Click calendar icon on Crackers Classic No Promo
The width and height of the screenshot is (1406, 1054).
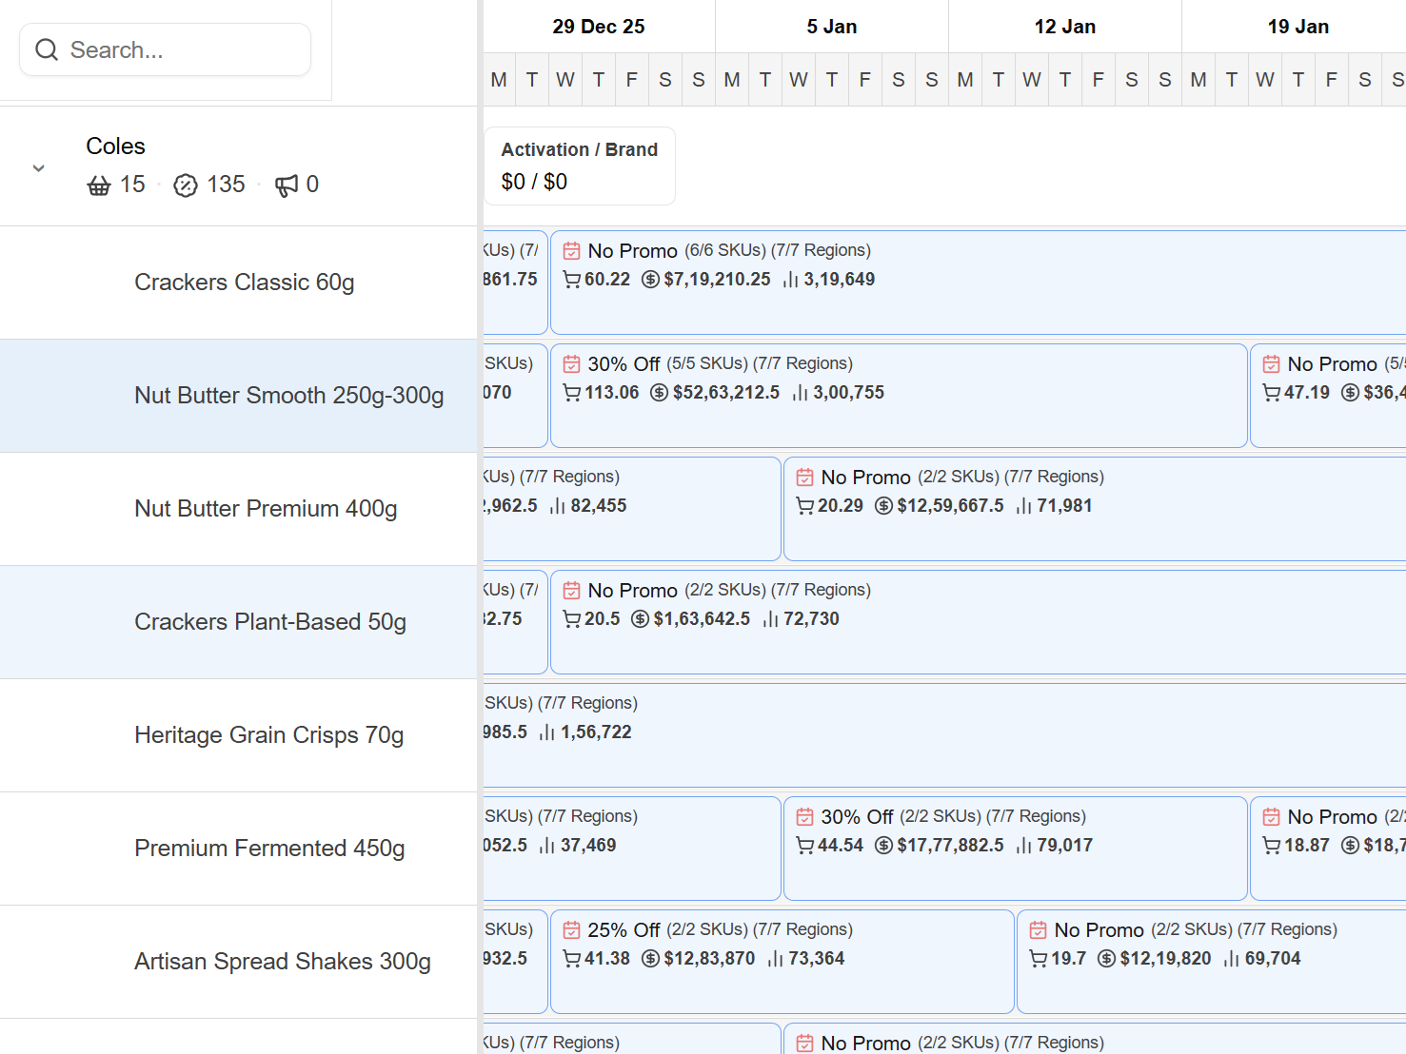pos(572,251)
